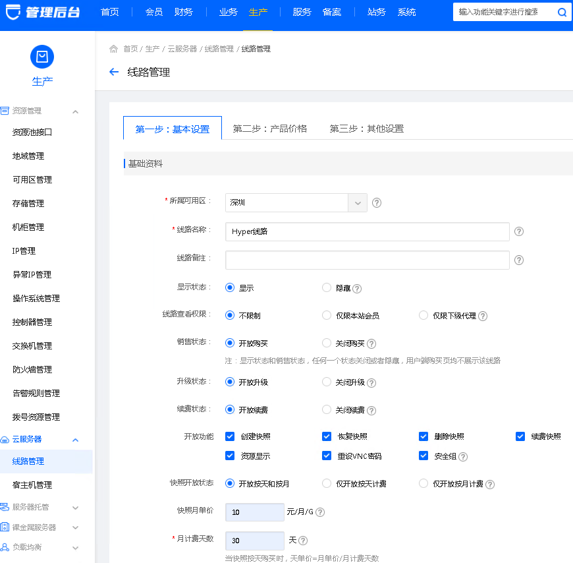The width and height of the screenshot is (573, 563).
Task: Collapse the 云服务器 sidebar section
Action: click(x=75, y=440)
